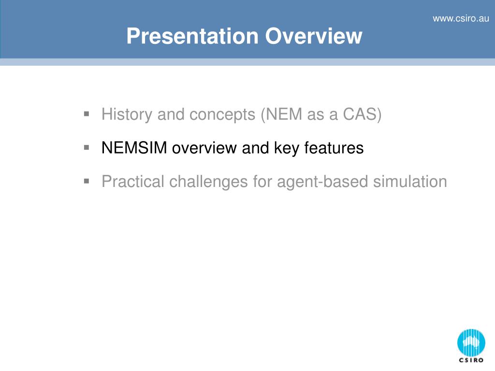Click the word agent-based in the third bullet
Screen dimensions: 495x371
322,182
